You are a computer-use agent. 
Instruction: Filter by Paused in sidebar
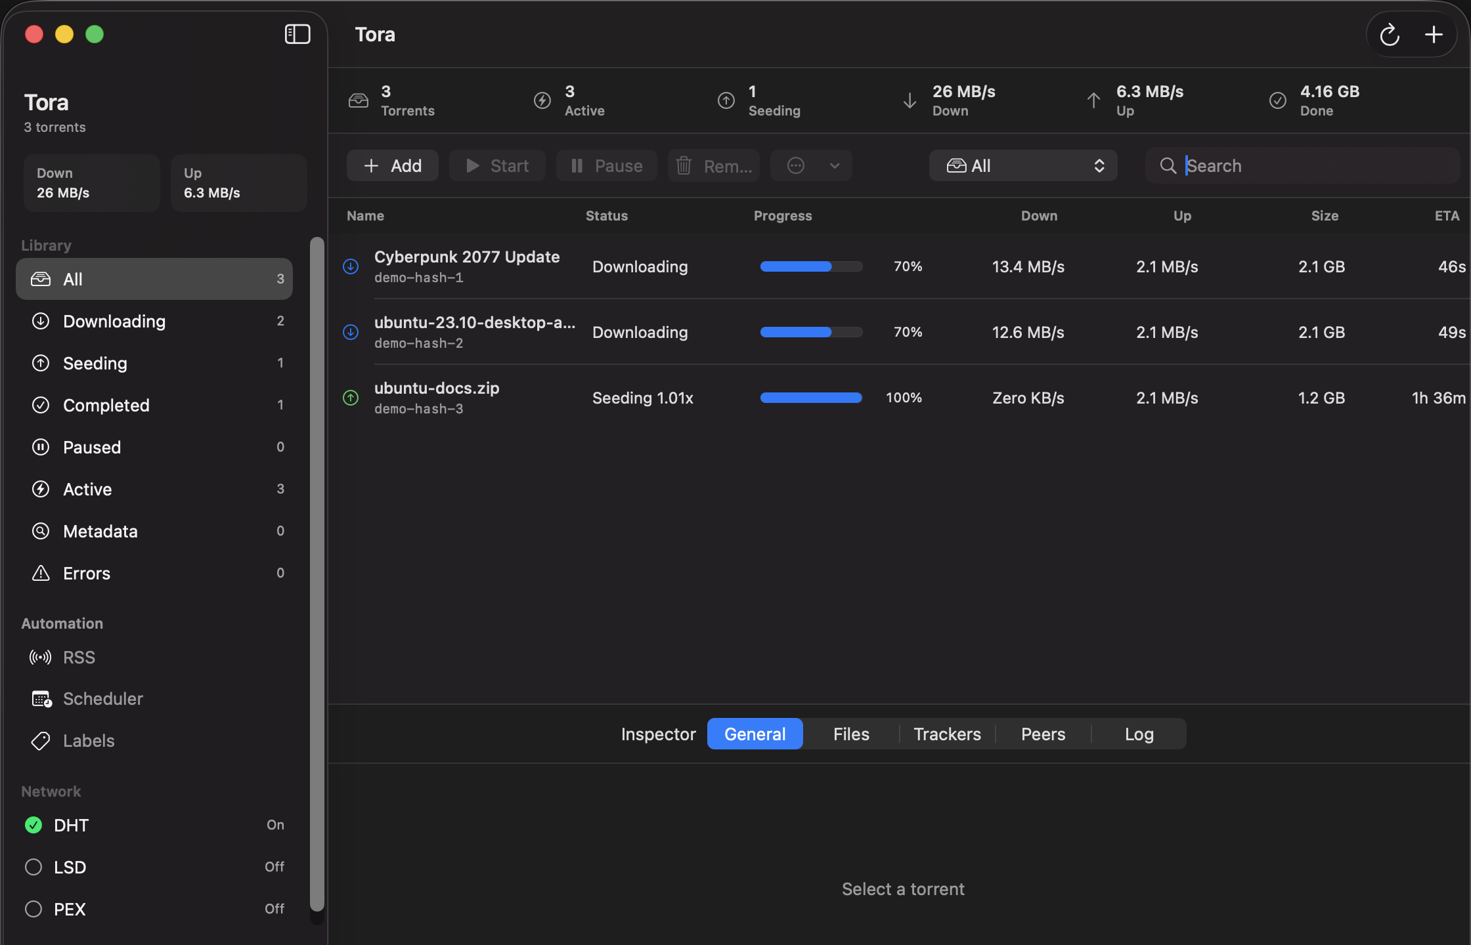tap(154, 447)
